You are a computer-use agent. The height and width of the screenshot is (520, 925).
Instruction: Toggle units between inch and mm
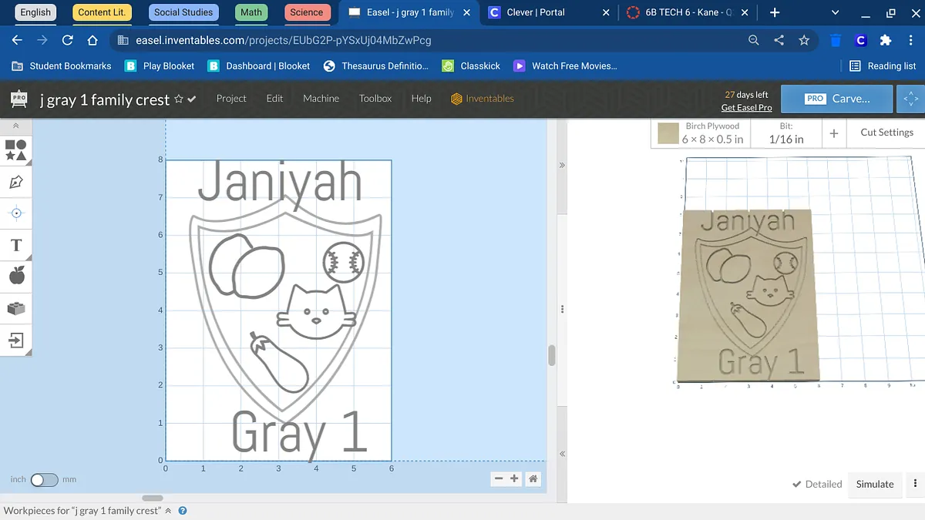(x=44, y=480)
